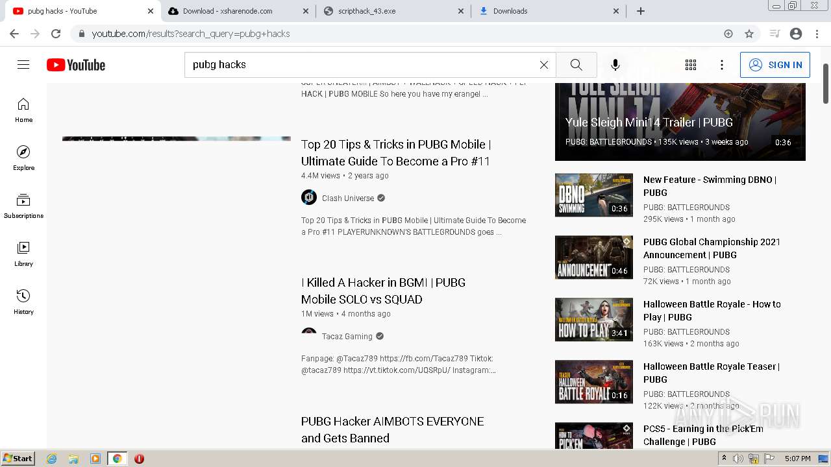Click the magnifier search button

point(577,65)
